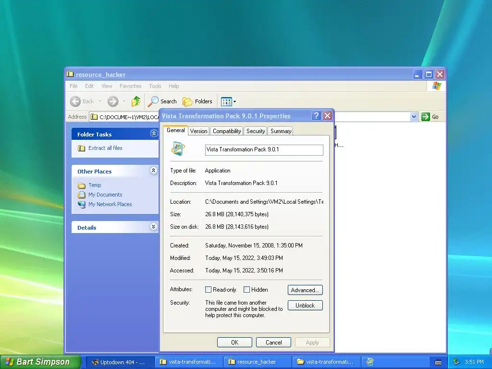Click the Location path text
492x369 pixels.
(264, 202)
